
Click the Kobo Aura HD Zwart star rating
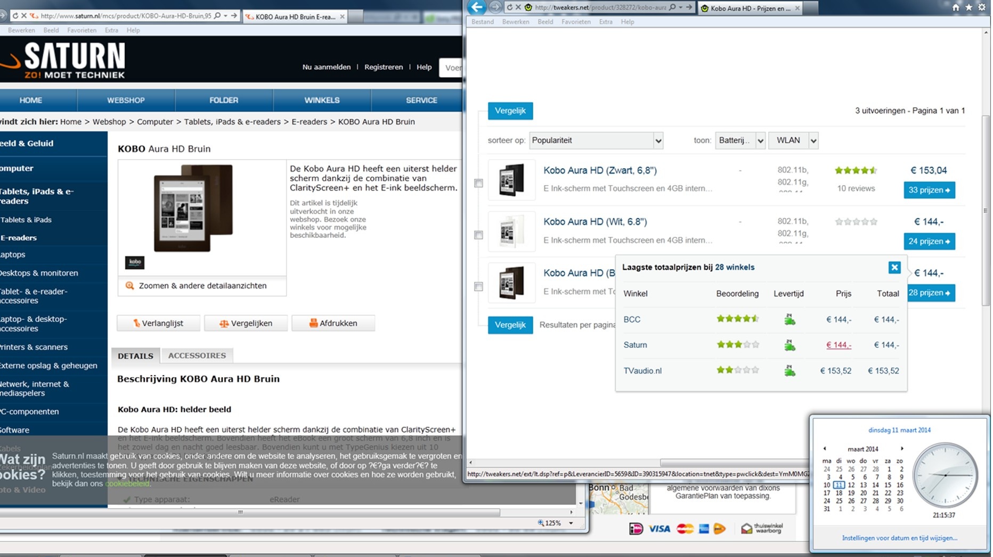pyautogui.click(x=856, y=170)
